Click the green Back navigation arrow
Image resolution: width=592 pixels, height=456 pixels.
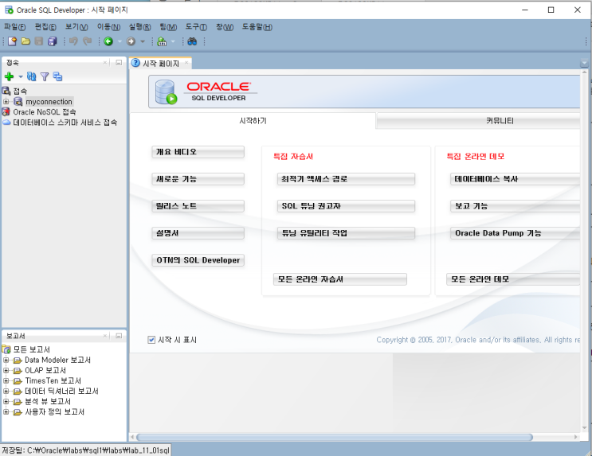tap(108, 41)
